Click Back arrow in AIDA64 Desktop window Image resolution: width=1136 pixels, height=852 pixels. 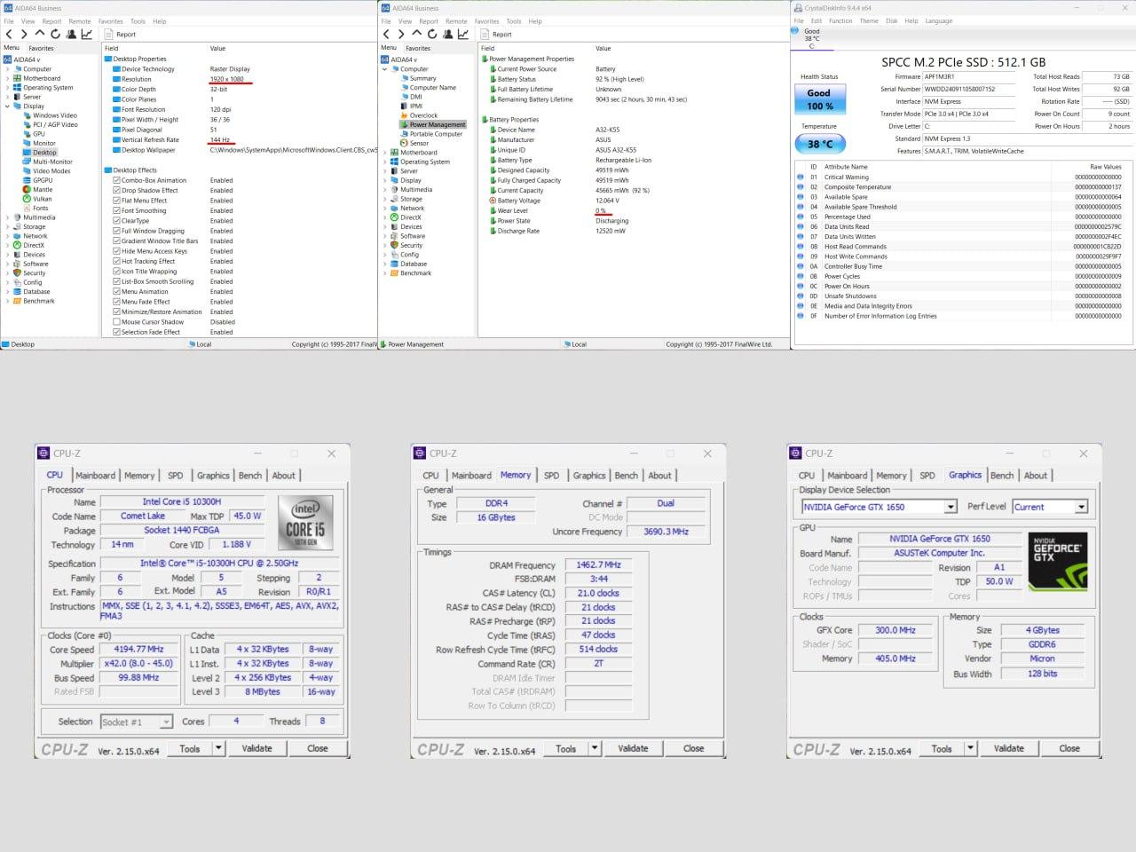pyautogui.click(x=9, y=34)
